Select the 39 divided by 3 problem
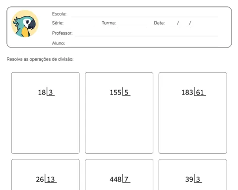238x190 pixels. [194, 179]
